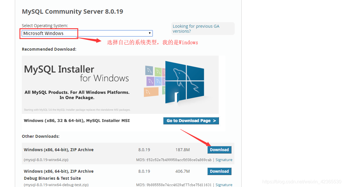Click the MySQL Installer for Windows banner
344x187 pixels.
click(x=120, y=84)
